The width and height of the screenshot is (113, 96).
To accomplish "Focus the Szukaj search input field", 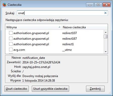I will click(x=62, y=13).
